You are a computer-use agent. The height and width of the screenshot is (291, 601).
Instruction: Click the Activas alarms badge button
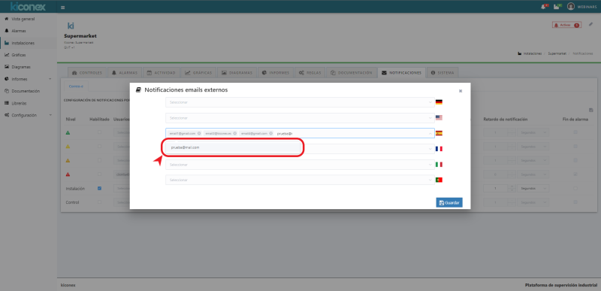567,25
